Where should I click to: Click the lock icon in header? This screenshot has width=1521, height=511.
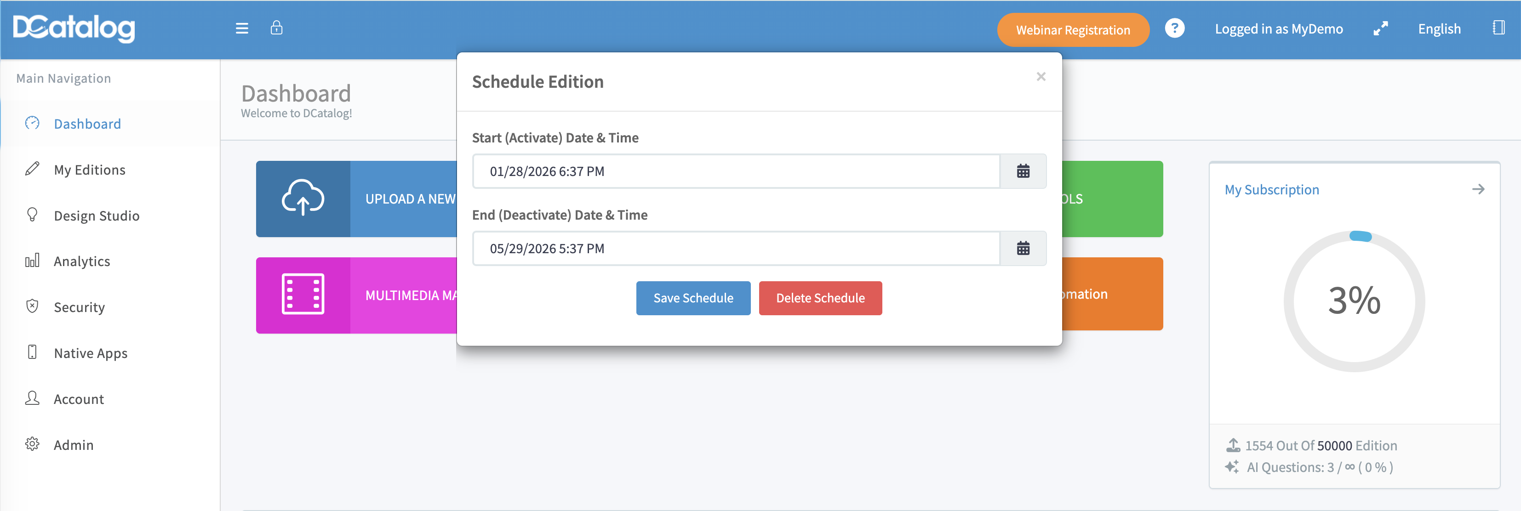(x=276, y=28)
